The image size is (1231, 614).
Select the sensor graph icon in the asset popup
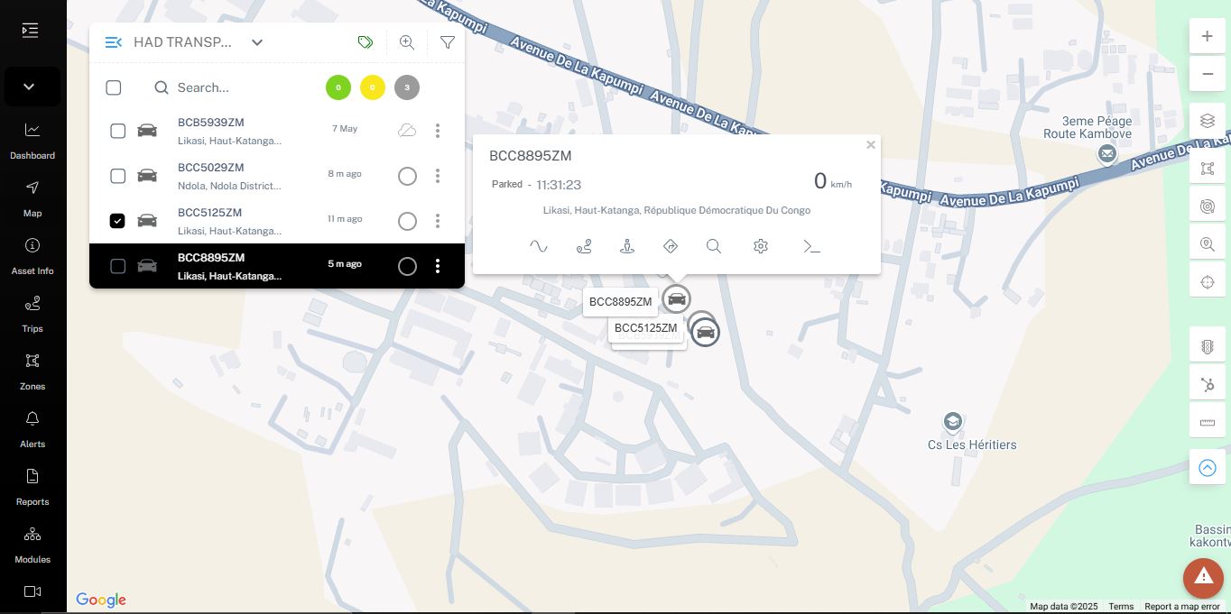click(539, 246)
